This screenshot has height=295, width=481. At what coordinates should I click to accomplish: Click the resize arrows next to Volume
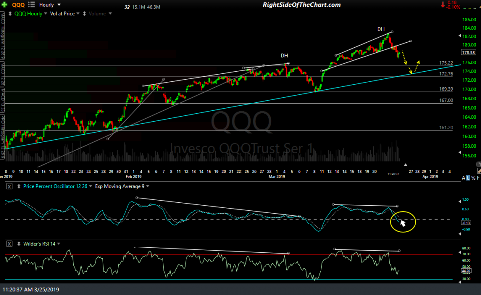(85, 13)
